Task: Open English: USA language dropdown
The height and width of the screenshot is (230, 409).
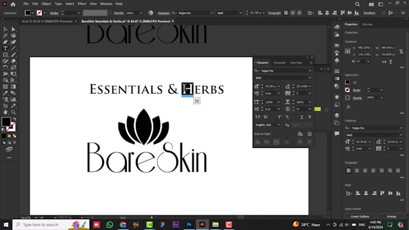Action: click(x=278, y=125)
